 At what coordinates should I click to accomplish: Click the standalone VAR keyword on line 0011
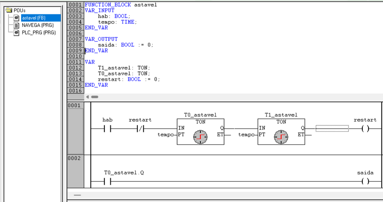(90, 62)
